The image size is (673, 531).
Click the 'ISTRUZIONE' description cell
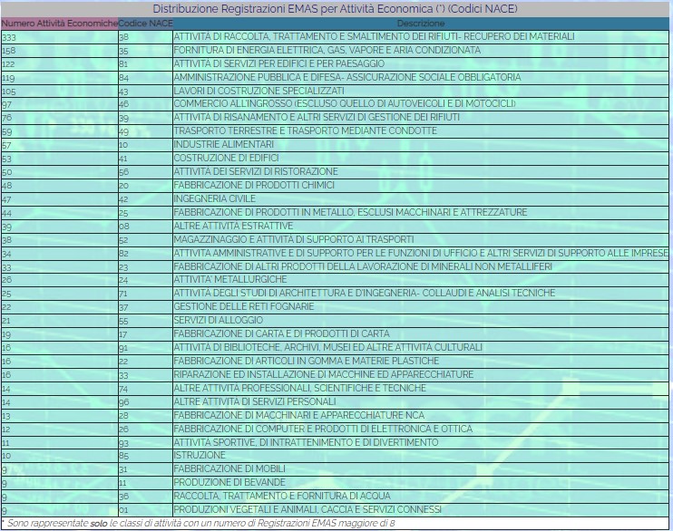200,455
